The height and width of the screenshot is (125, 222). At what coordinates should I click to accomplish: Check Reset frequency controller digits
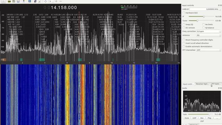coord(184,40)
